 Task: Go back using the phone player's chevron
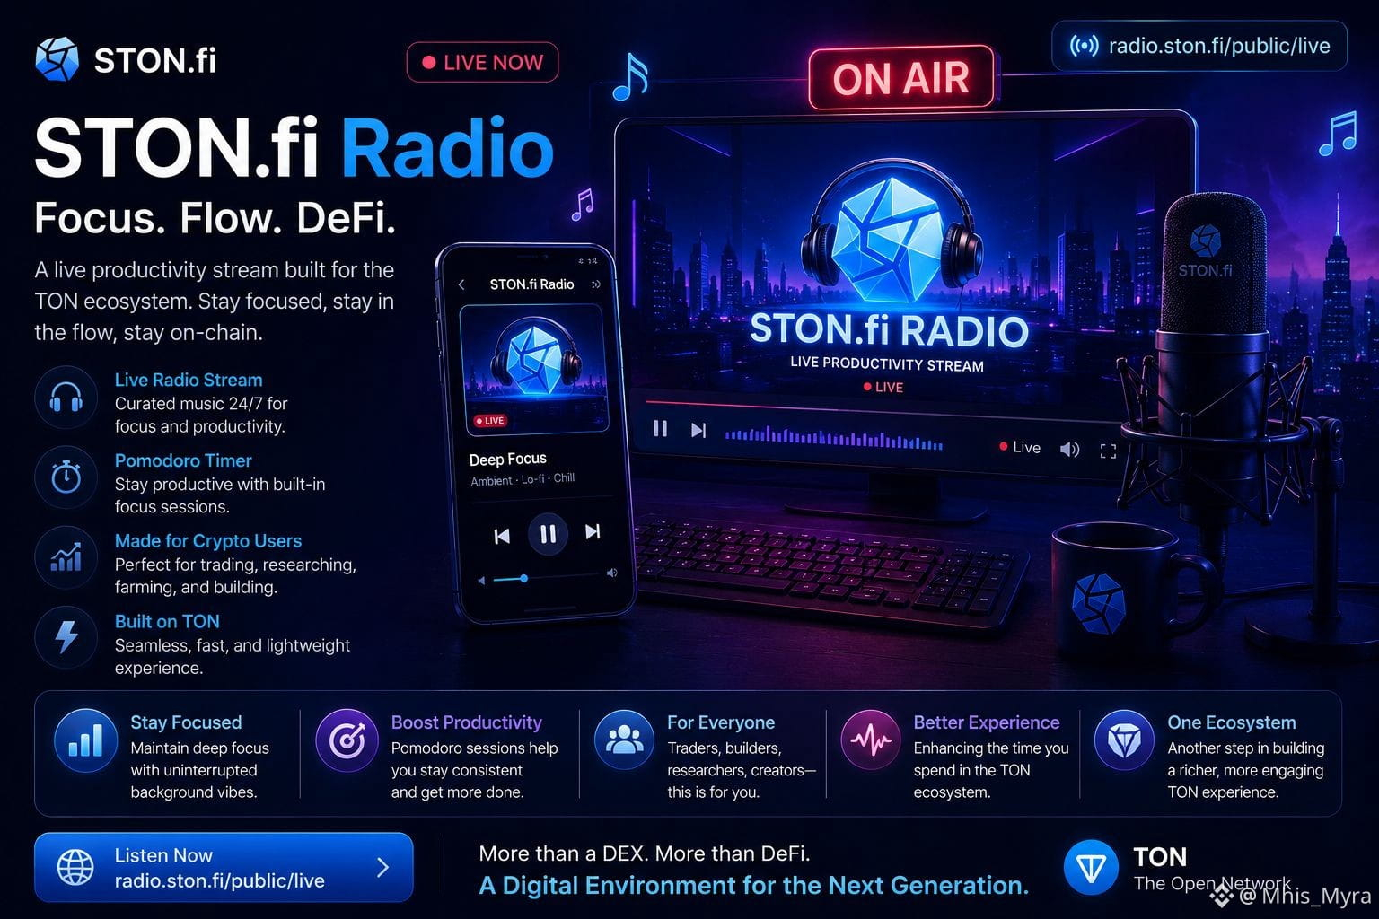[461, 284]
